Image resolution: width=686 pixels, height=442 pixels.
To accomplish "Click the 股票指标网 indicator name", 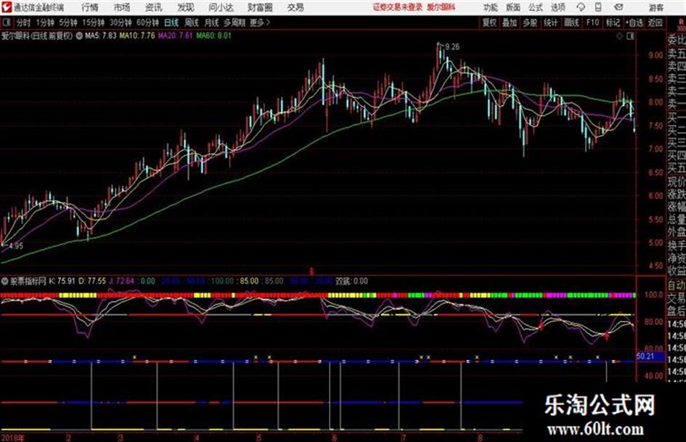I will pyautogui.click(x=28, y=281).
